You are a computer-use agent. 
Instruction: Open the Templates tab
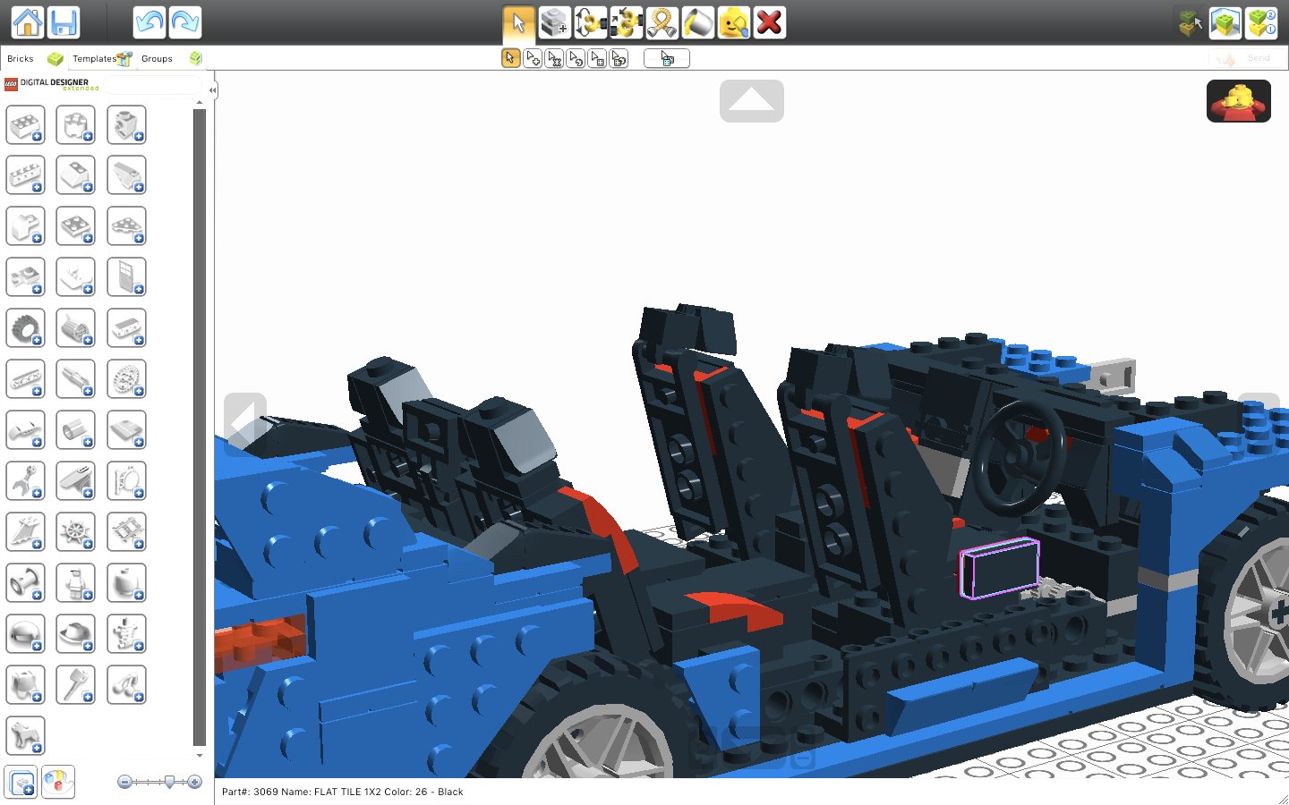(102, 58)
